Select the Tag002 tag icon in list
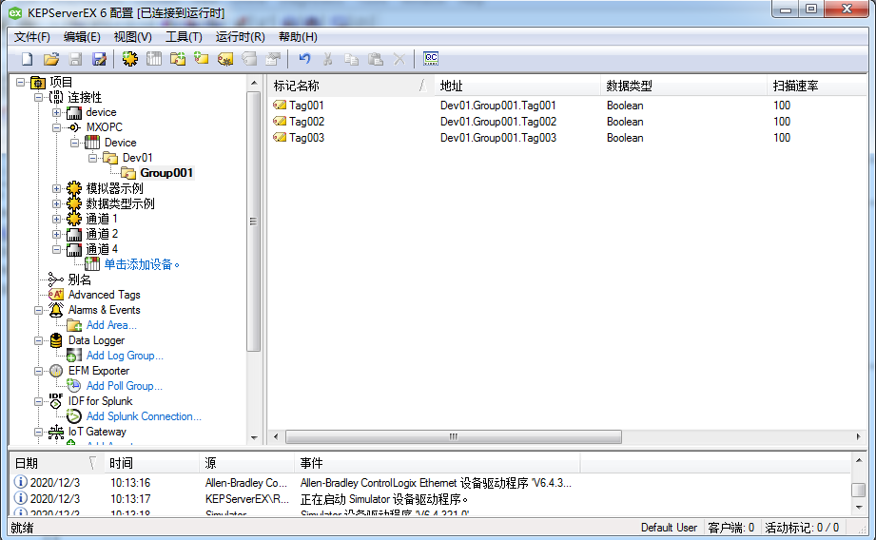Screen dimensions: 876x540 coord(280,122)
